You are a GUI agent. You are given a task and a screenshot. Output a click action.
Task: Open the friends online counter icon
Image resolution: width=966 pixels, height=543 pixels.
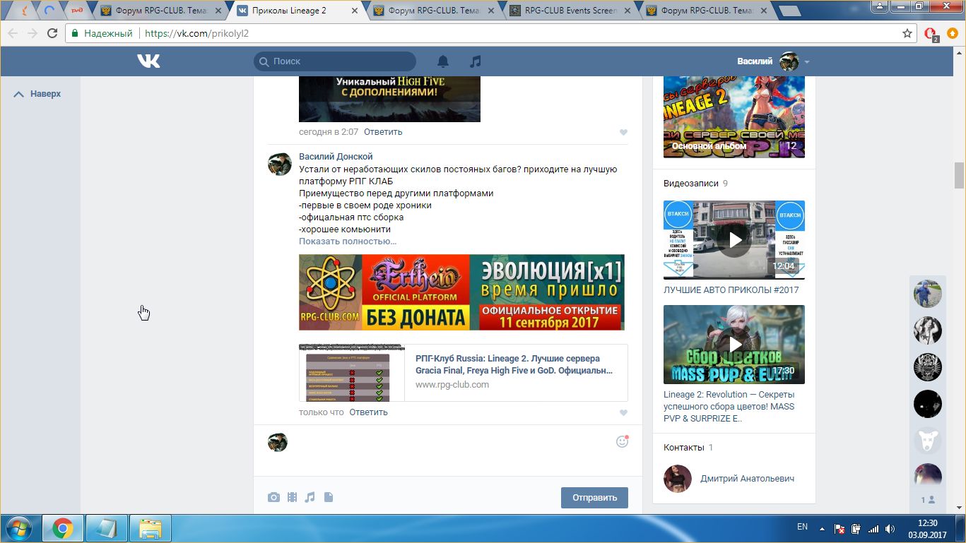928,500
